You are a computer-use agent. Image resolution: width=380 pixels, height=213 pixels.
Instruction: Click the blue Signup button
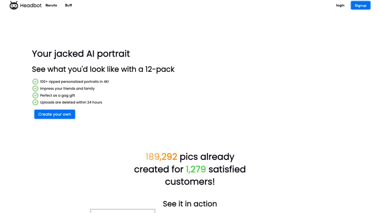(360, 5)
